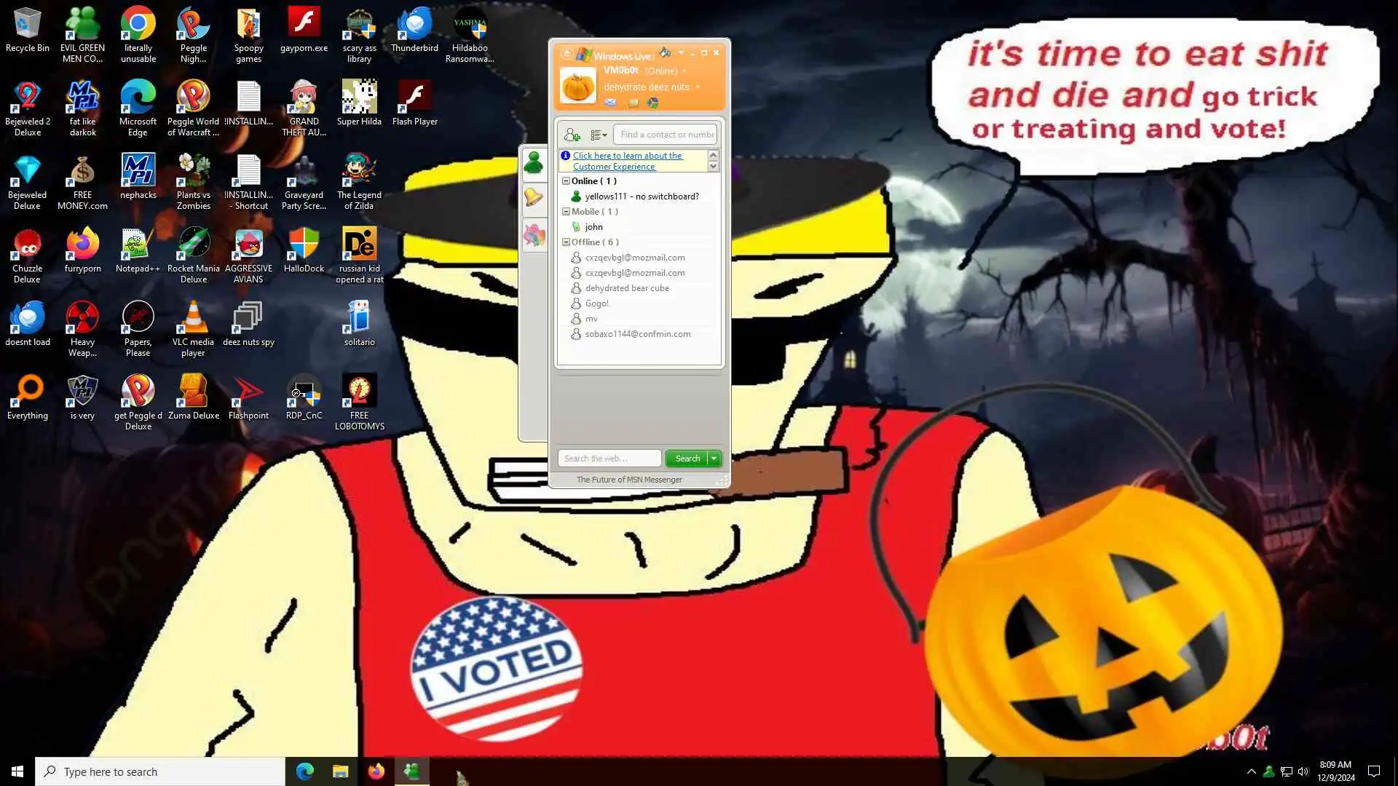Click the pumpkin display picture

point(577,86)
